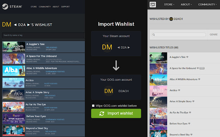Viewport: 220px width, 137px height.
Task: Click Alba thumbnail on Steam wishlist
Action: pyautogui.click(x=14, y=71)
